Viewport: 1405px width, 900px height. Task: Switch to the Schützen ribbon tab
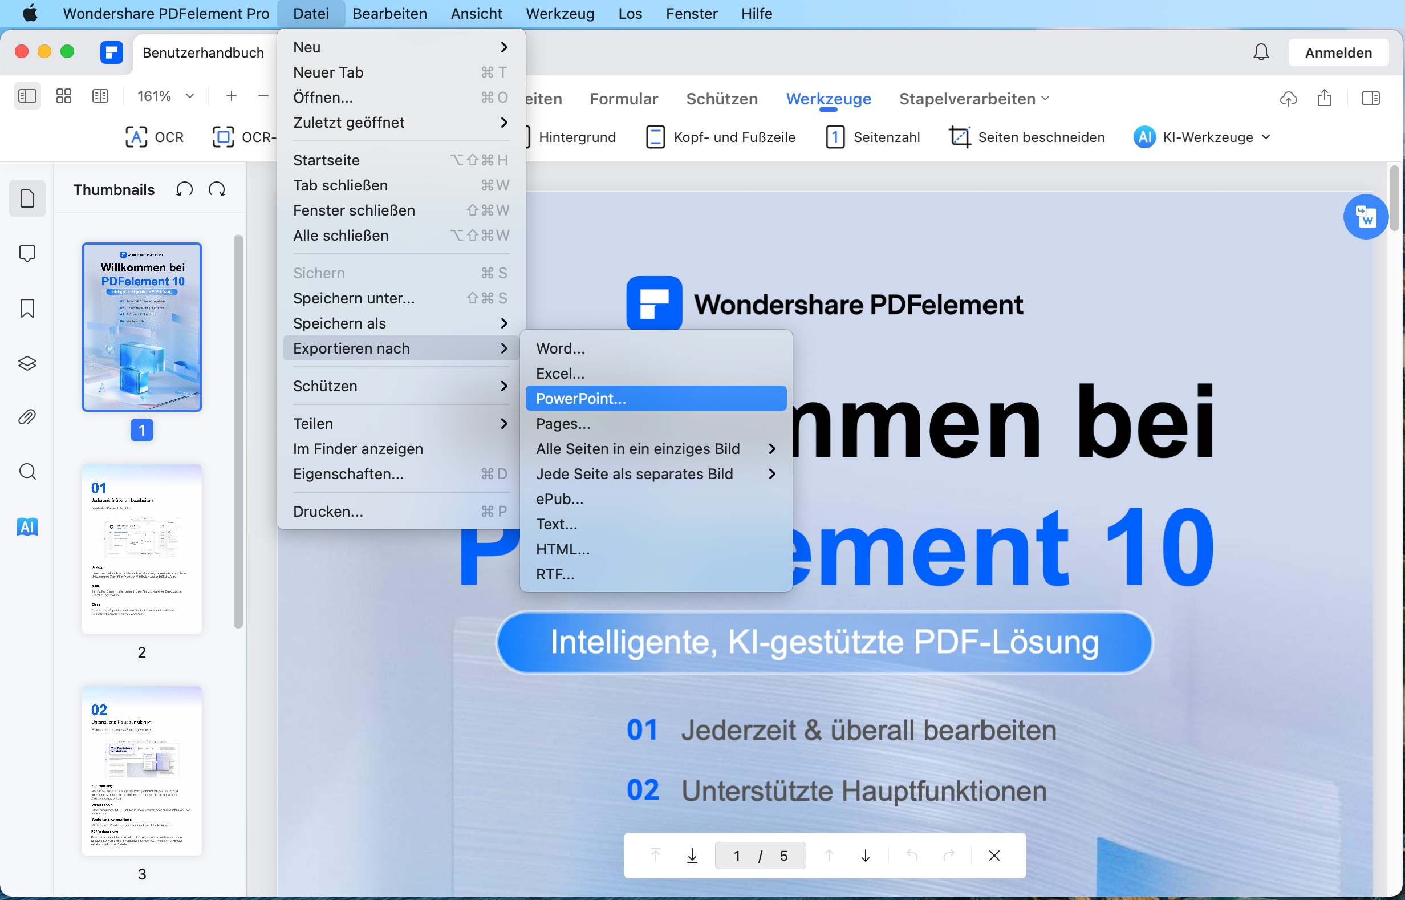(722, 99)
